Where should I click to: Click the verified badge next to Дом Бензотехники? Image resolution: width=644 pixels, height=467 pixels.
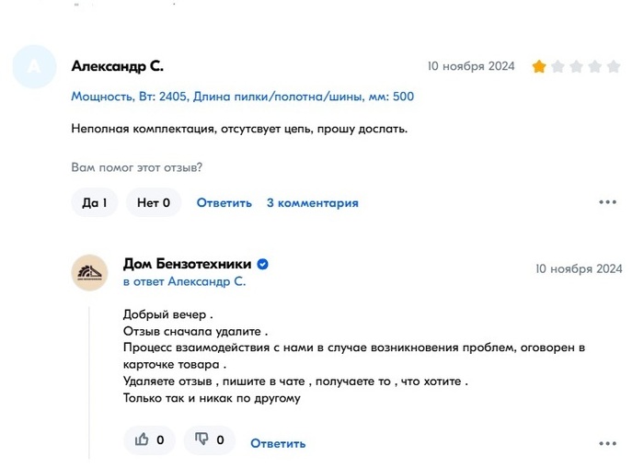(x=262, y=264)
